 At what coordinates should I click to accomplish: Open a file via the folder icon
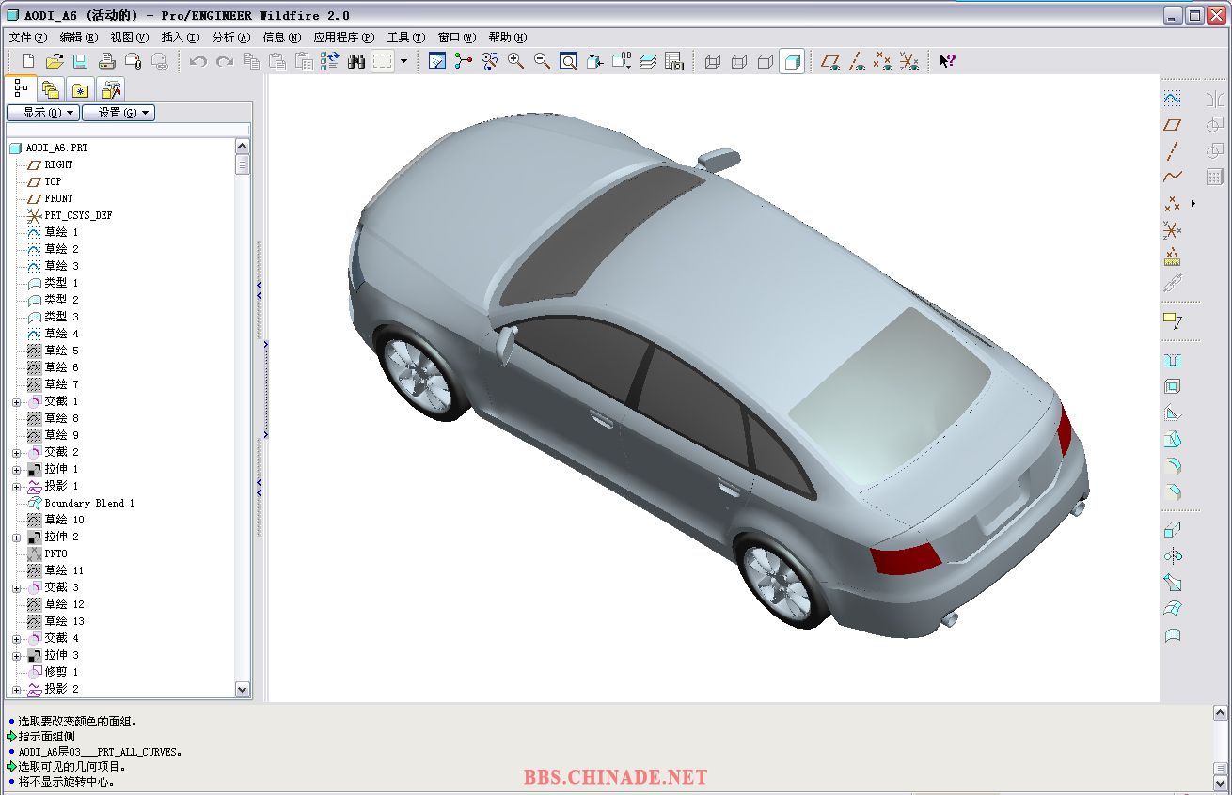point(55,61)
